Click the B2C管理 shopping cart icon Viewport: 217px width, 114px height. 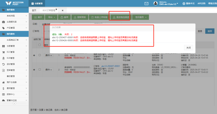point(3,52)
